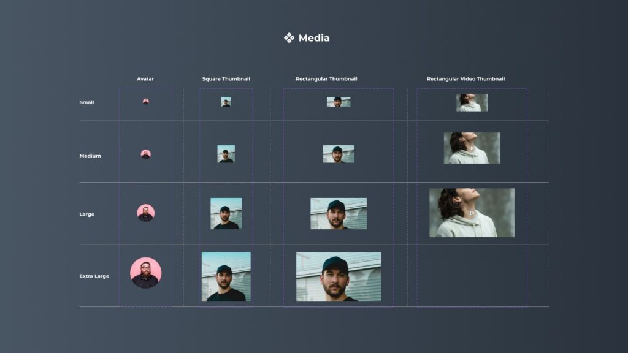
Task: Click the Small row label
Action: [86, 102]
